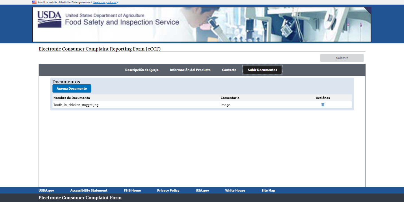The width and height of the screenshot is (404, 202).
Task: Switch to Información del Producto tab
Action: pos(190,70)
